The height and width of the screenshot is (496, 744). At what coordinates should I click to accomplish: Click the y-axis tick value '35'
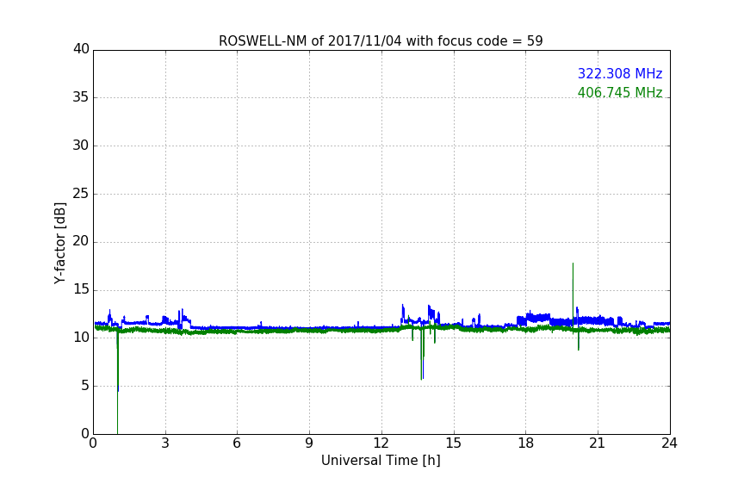81,97
